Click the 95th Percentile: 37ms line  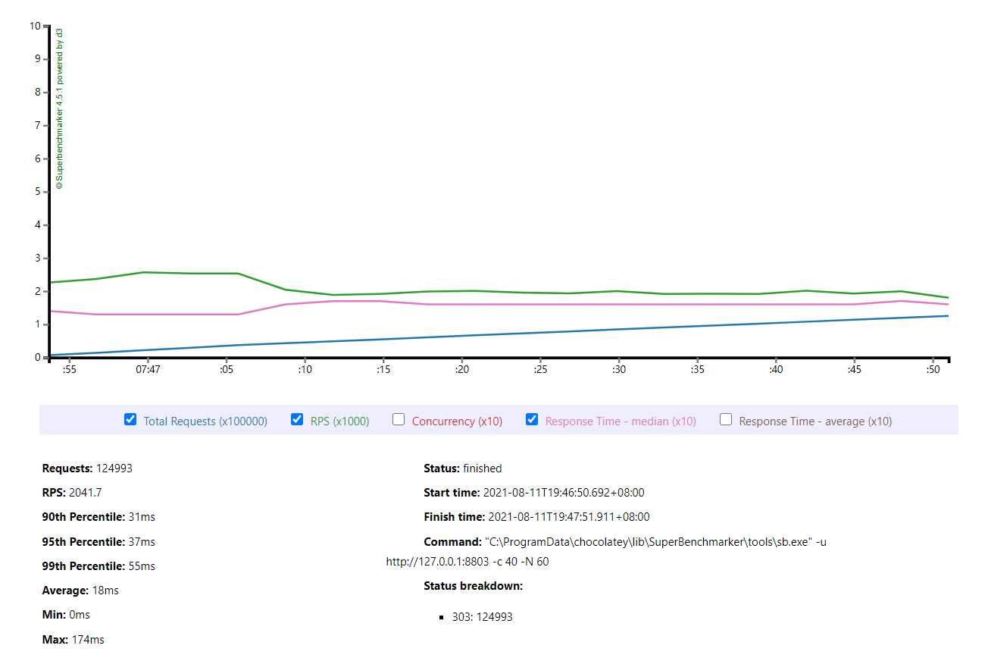pyautogui.click(x=98, y=541)
